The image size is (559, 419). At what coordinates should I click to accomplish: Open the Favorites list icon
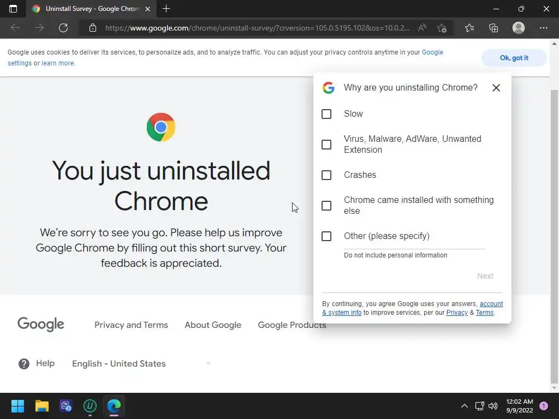pos(469,28)
